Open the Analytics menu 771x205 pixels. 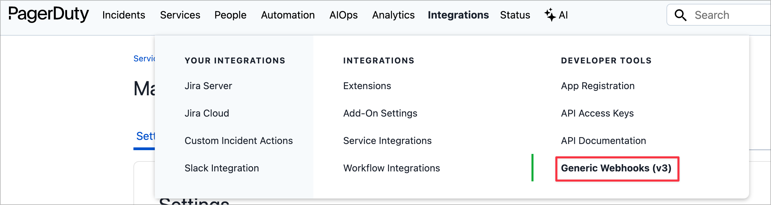click(393, 15)
